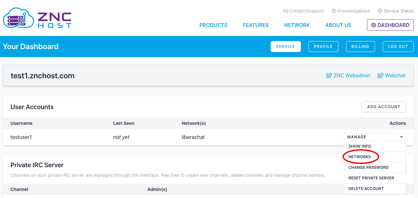Click the Log Out button

pyautogui.click(x=398, y=47)
